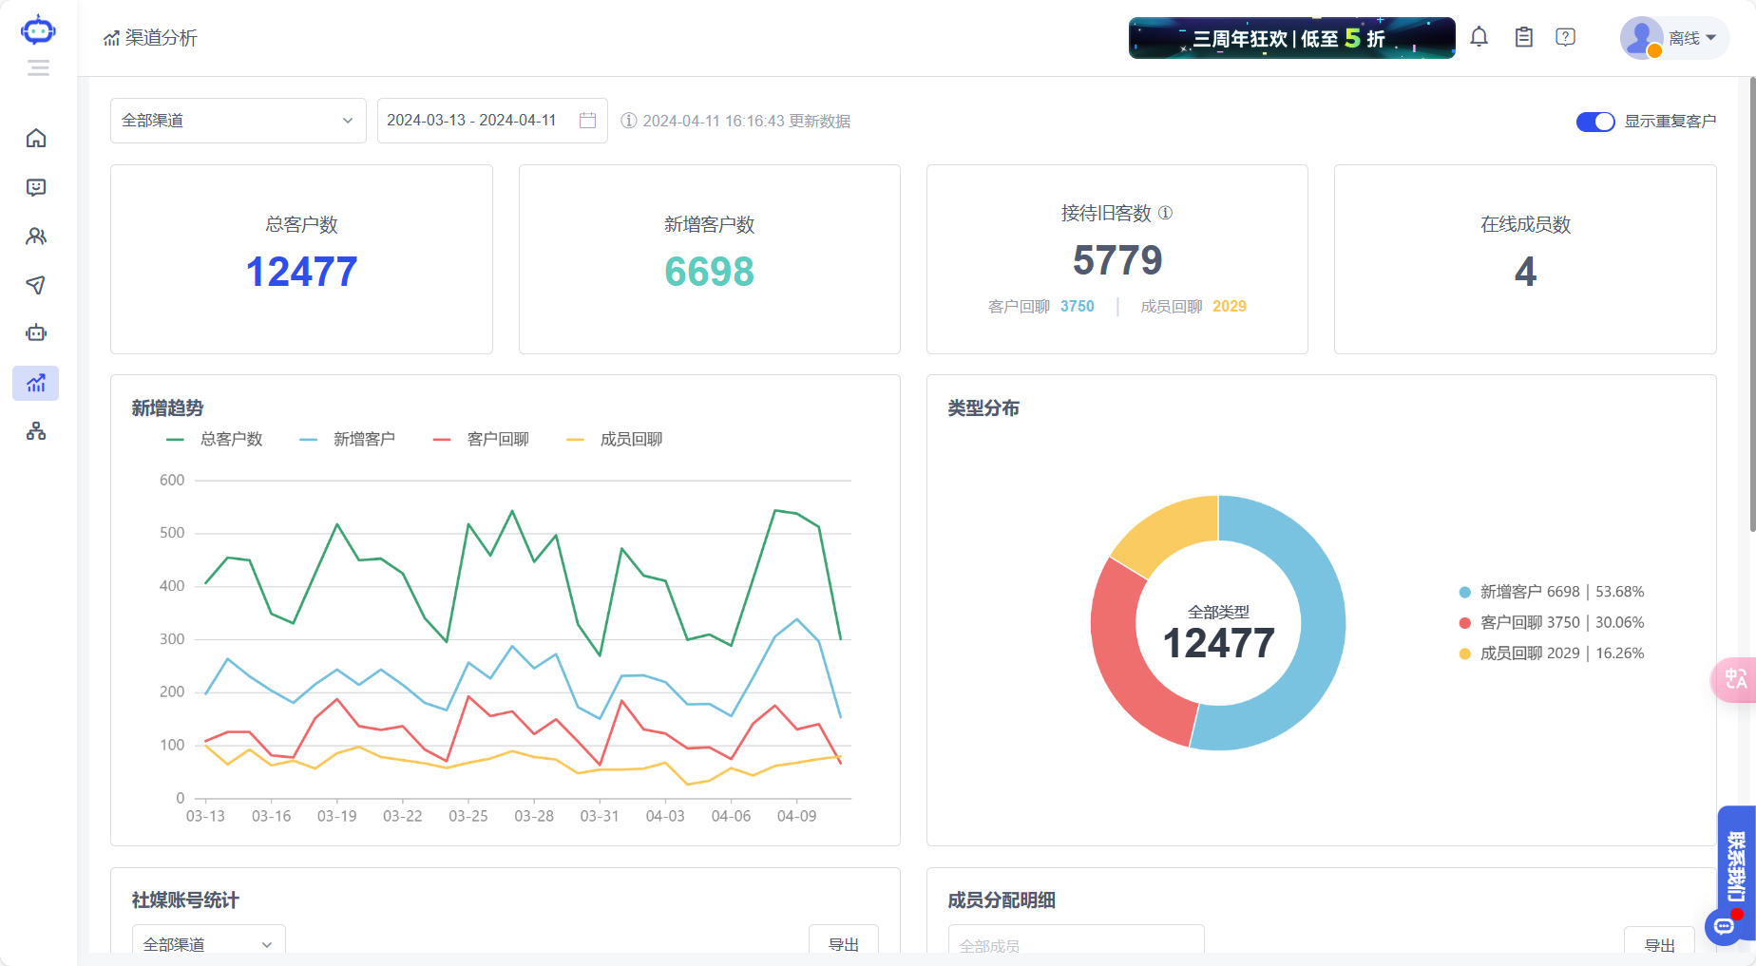Open the home icon in sidebar
The image size is (1756, 966).
point(36,139)
